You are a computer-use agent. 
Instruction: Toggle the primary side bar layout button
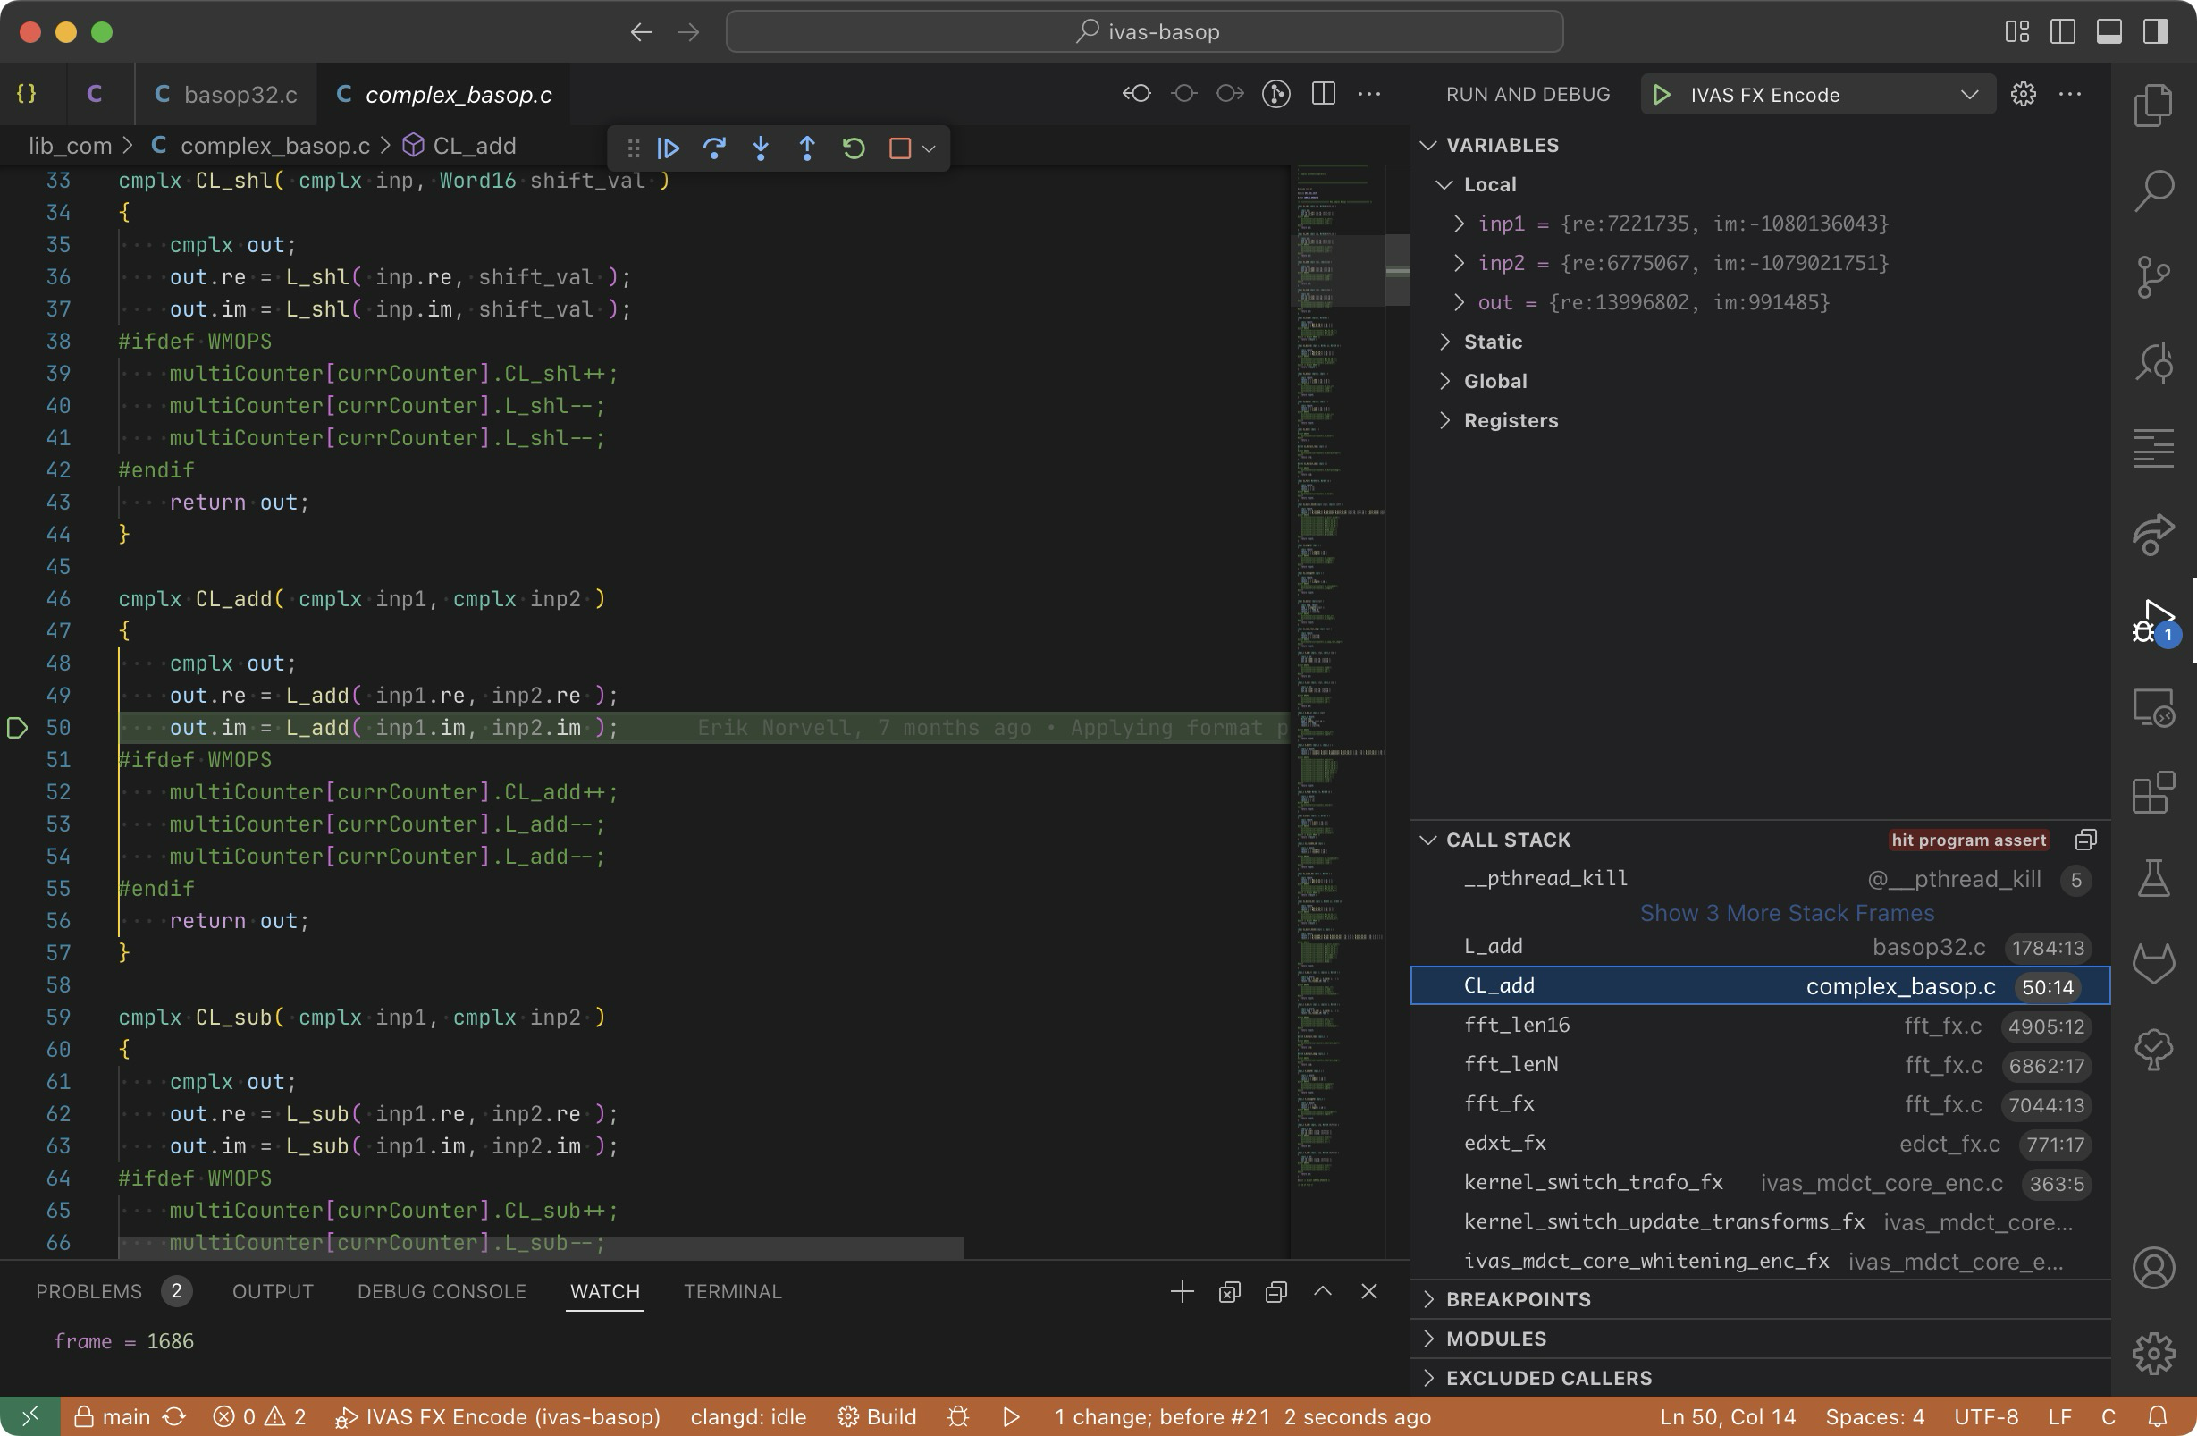click(2062, 31)
